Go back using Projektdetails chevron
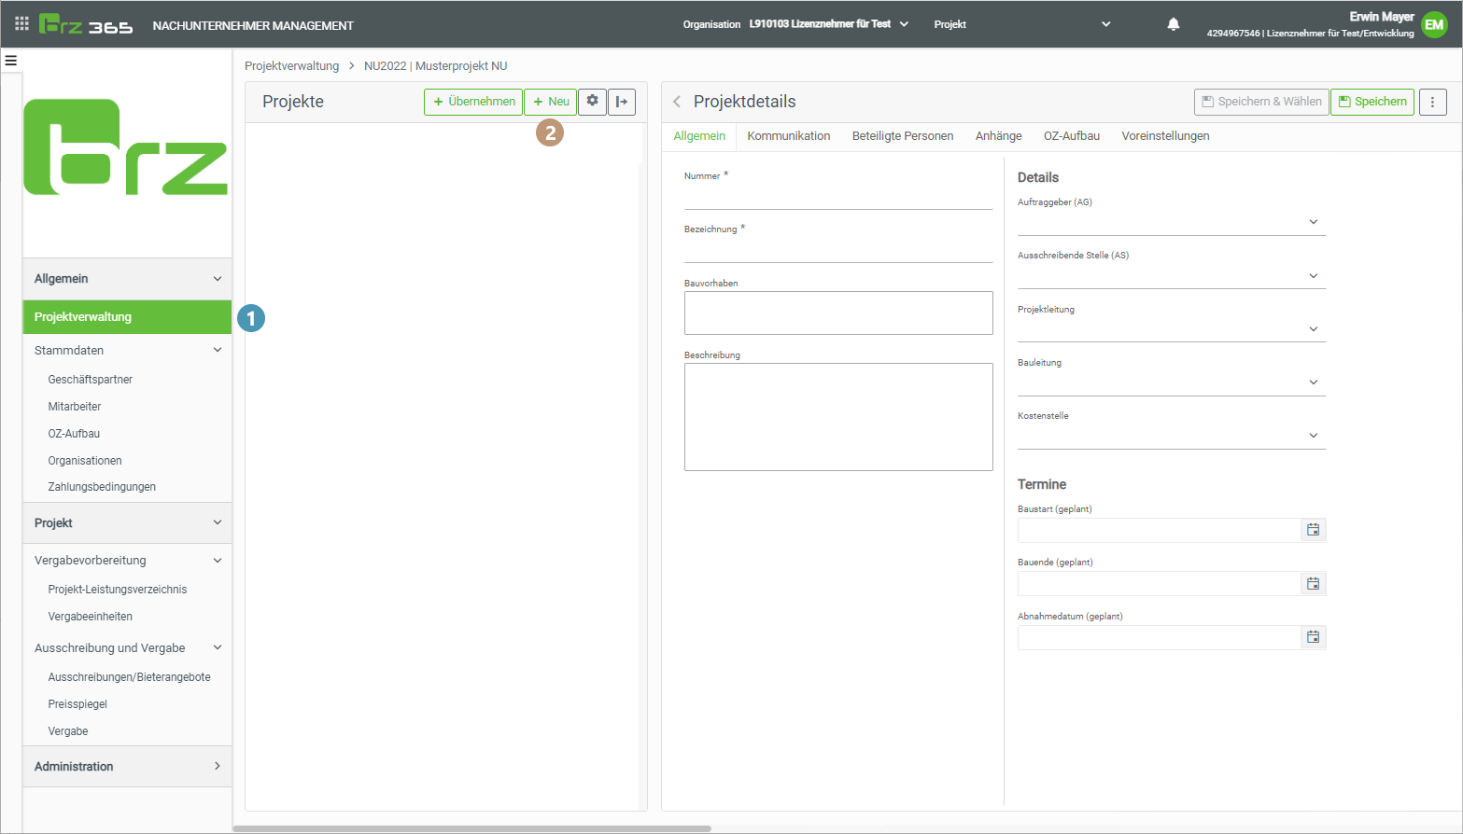Screen dimensions: 1463x834 pos(677,102)
